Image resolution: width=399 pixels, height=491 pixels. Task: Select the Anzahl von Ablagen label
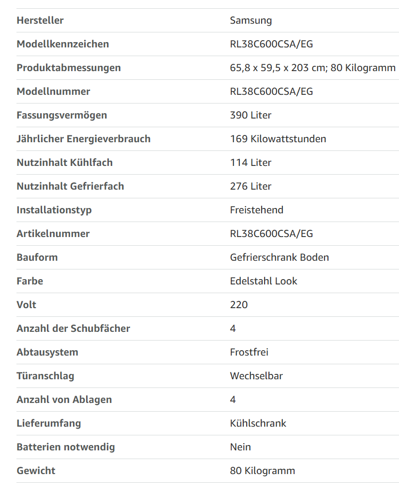[64, 400]
